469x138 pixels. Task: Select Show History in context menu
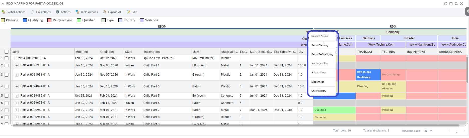[x=319, y=91]
